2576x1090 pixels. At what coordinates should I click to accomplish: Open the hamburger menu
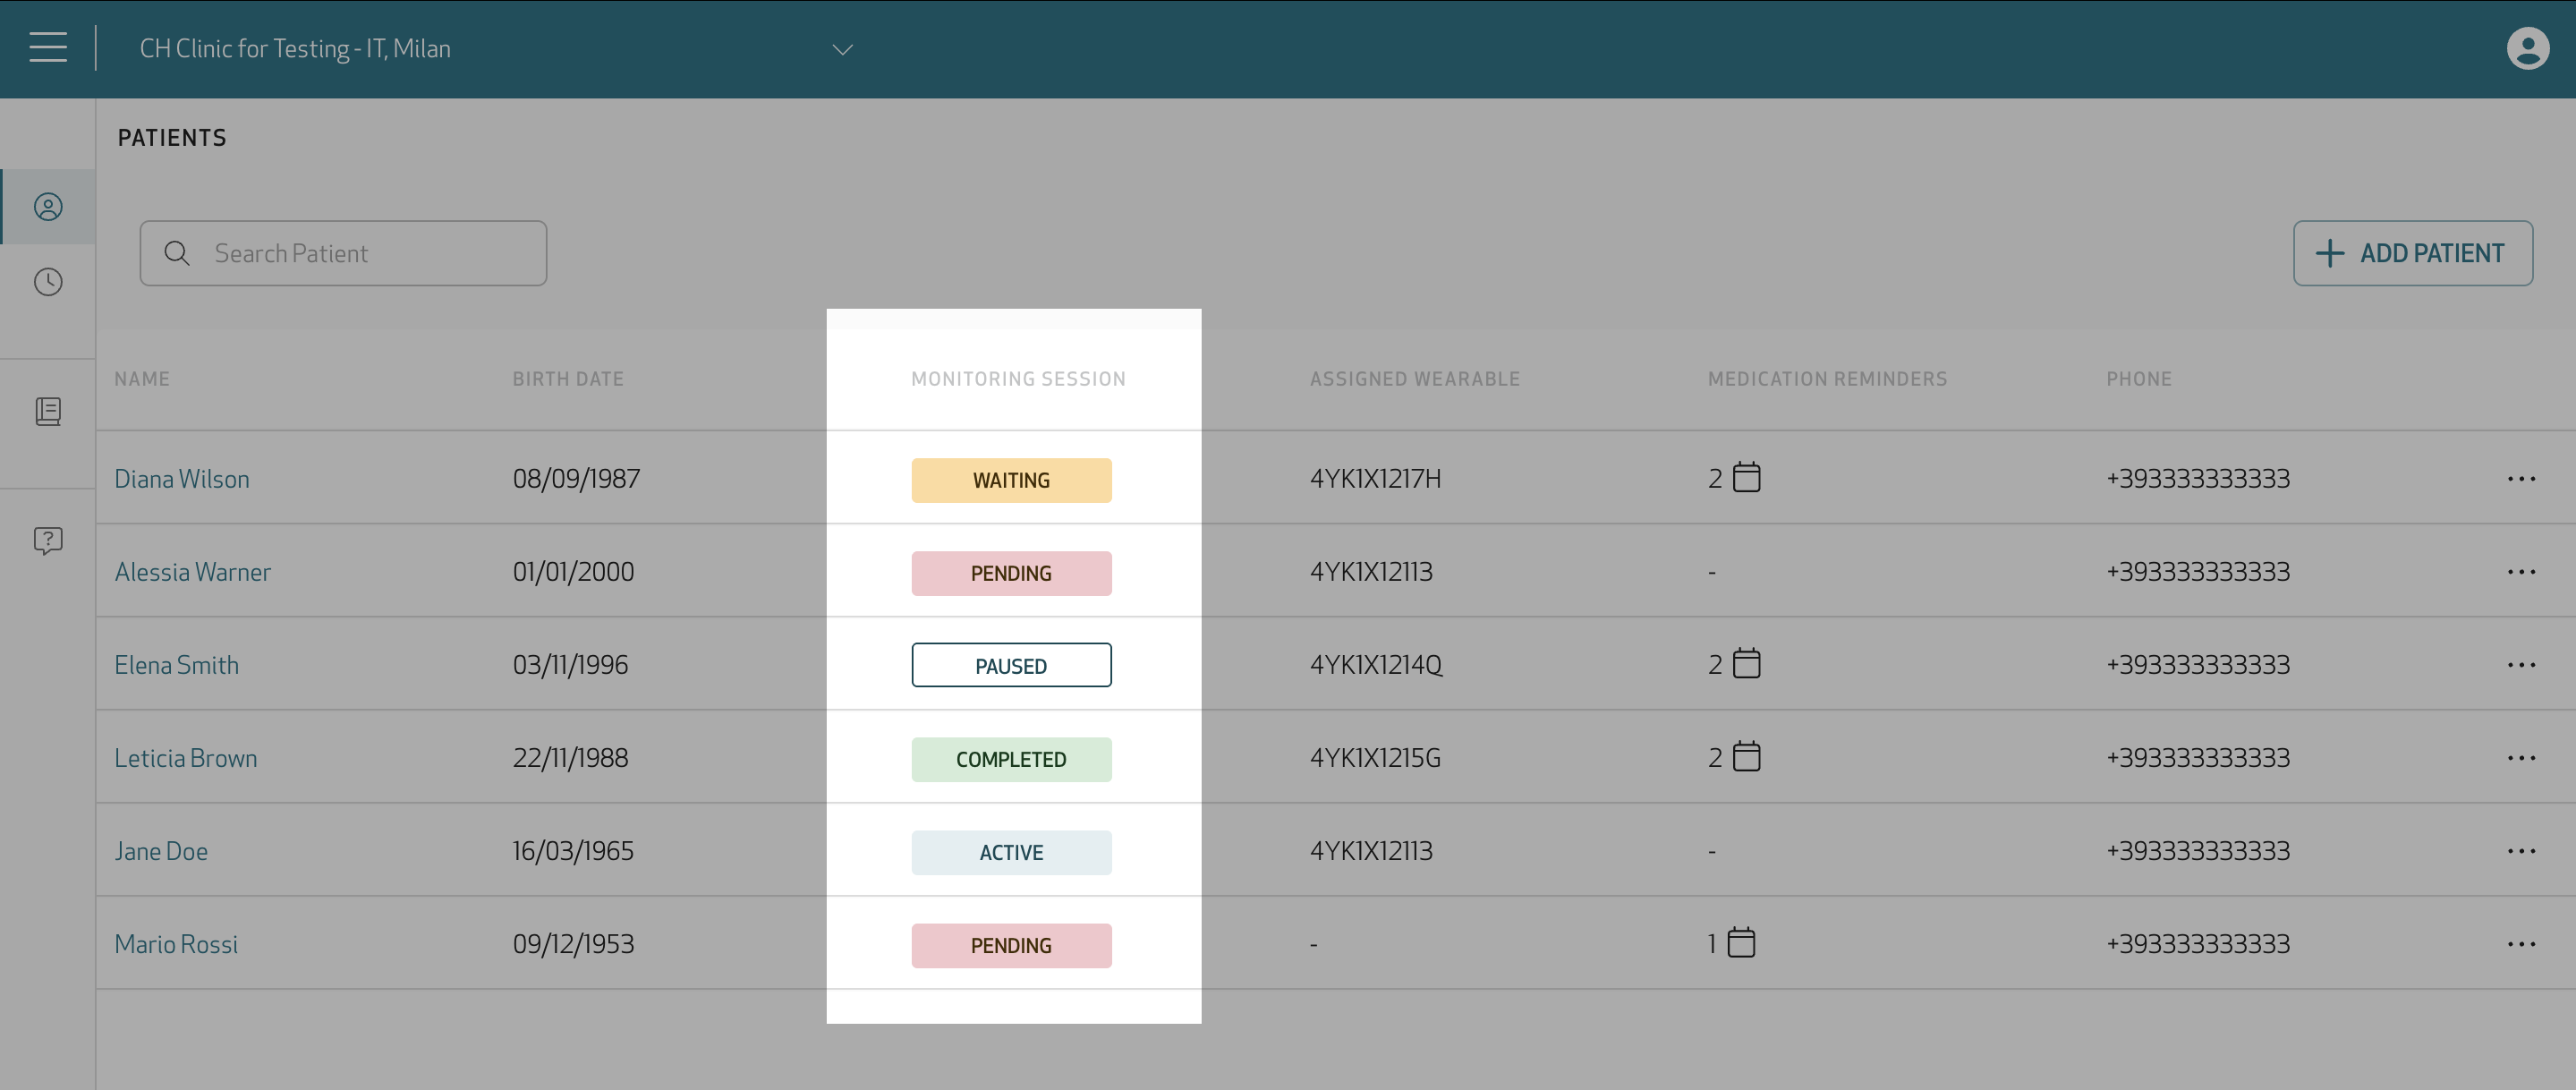click(x=48, y=47)
